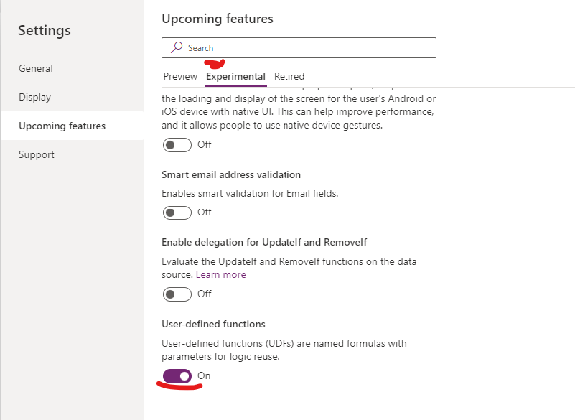Switch to the Preview tab

pyautogui.click(x=179, y=76)
